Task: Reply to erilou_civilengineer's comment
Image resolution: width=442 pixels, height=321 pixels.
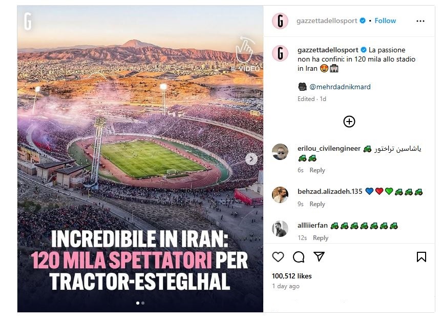Action: point(317,170)
